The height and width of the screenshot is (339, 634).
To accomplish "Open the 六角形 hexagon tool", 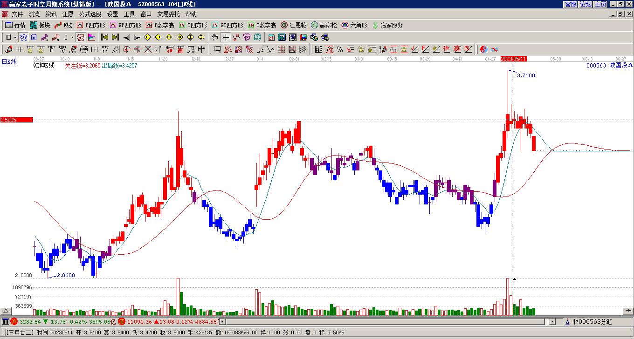I will pos(354,25).
